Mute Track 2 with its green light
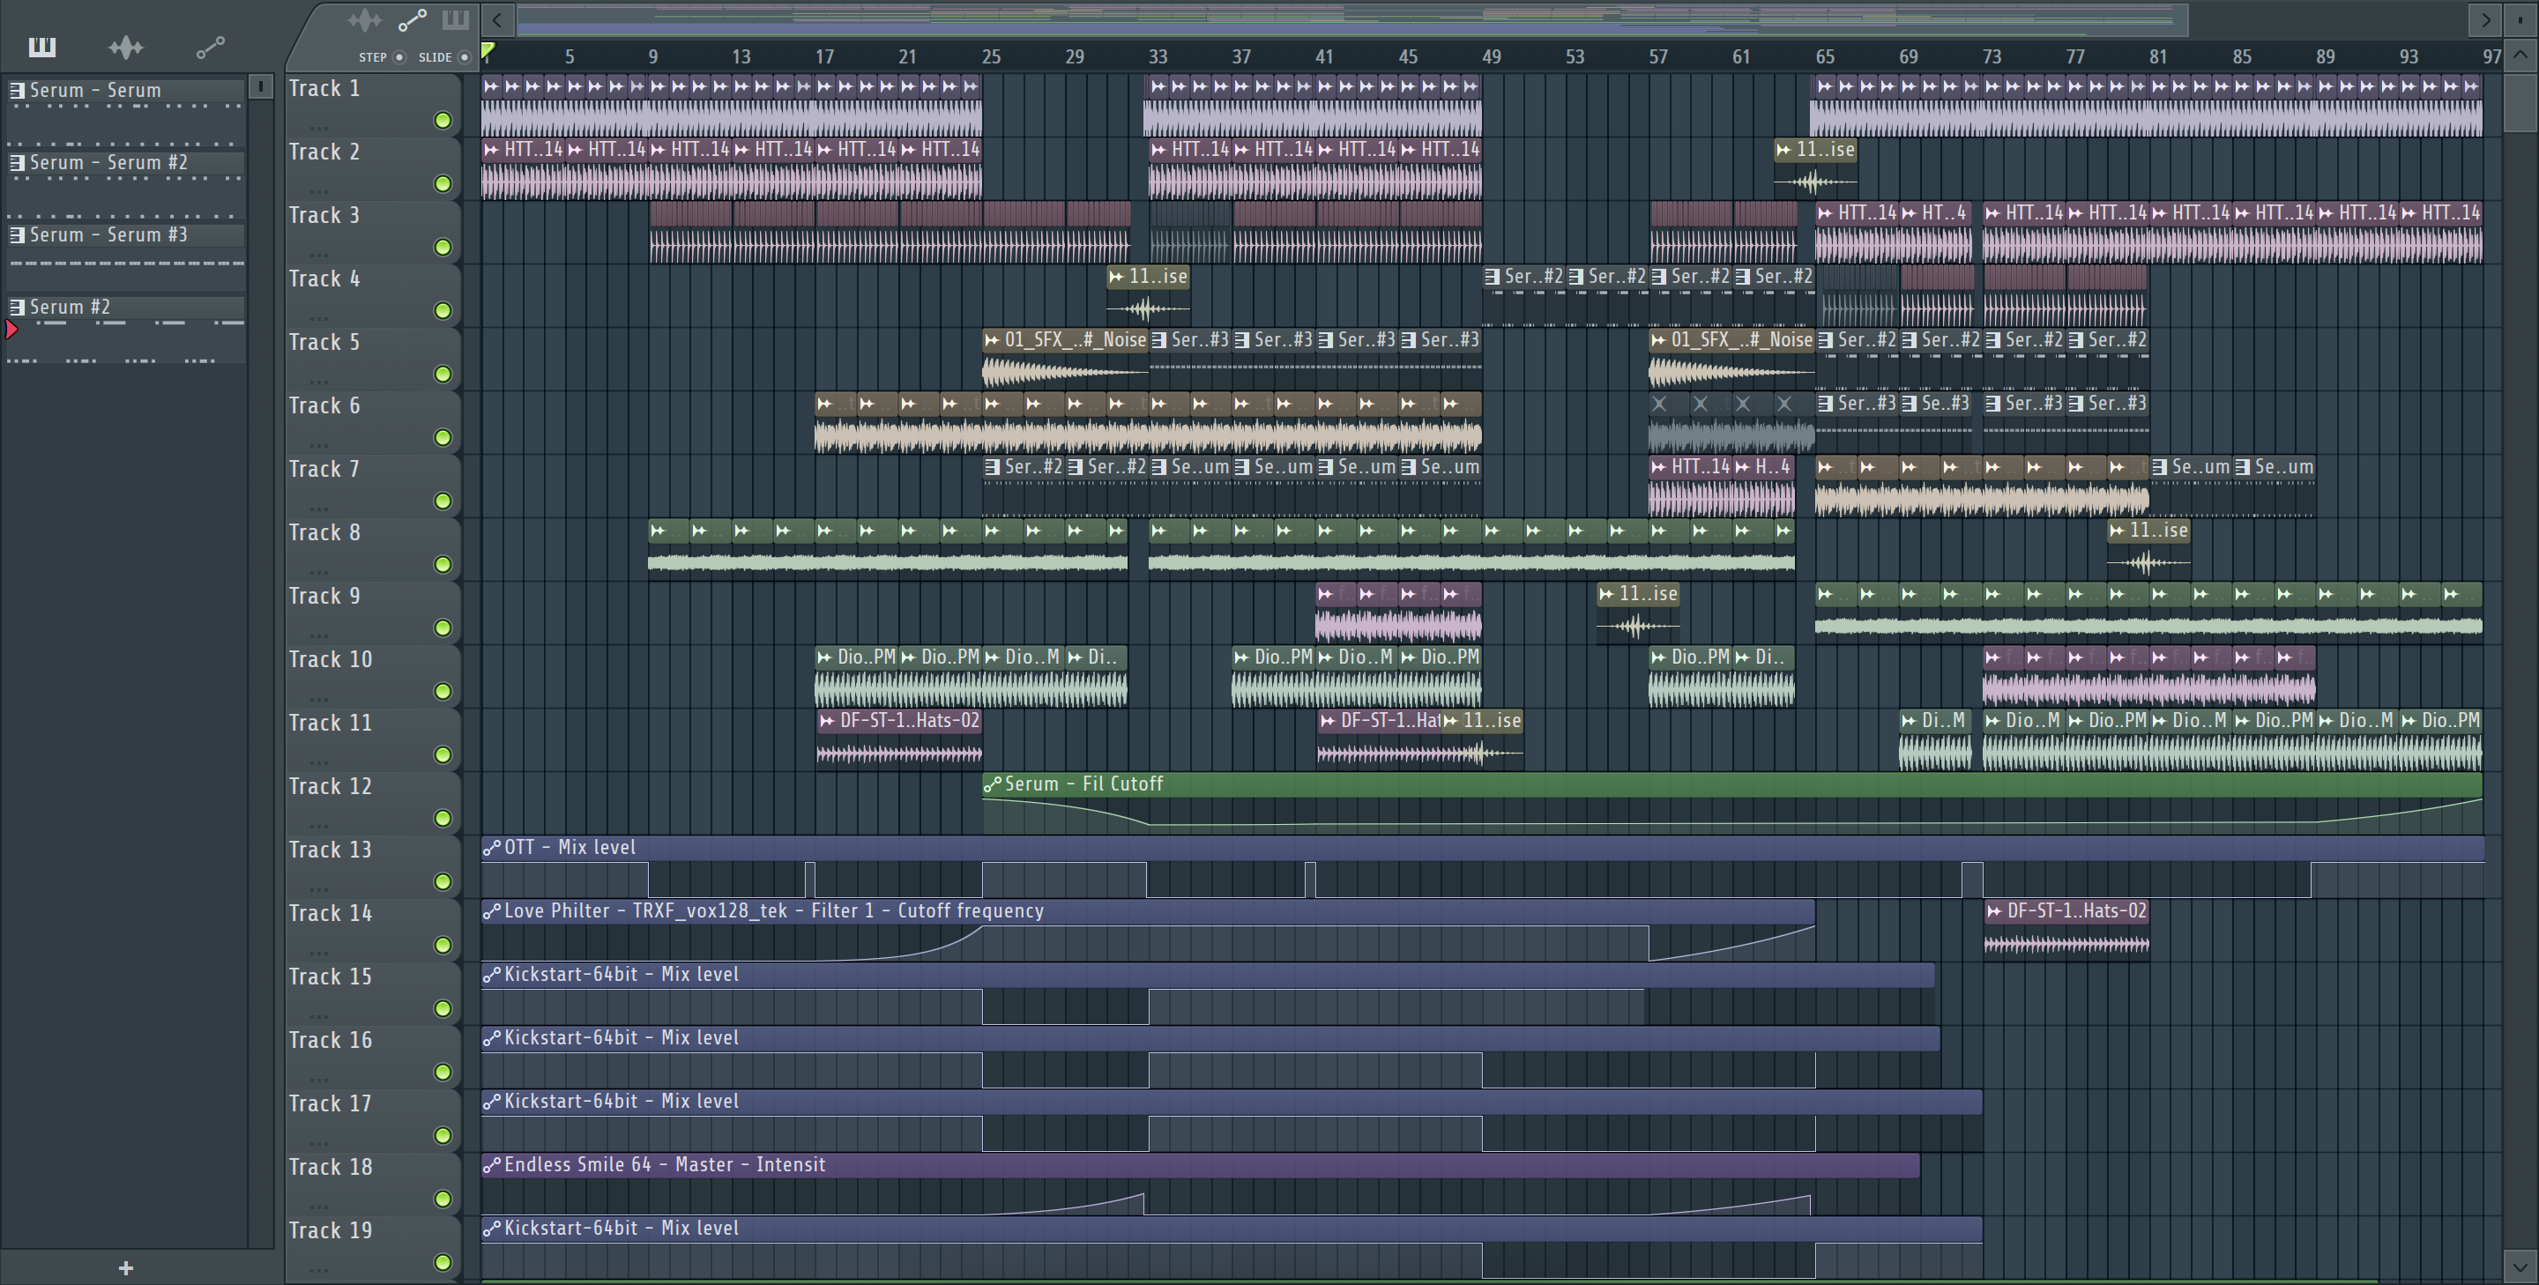The width and height of the screenshot is (2539, 1285). [443, 183]
